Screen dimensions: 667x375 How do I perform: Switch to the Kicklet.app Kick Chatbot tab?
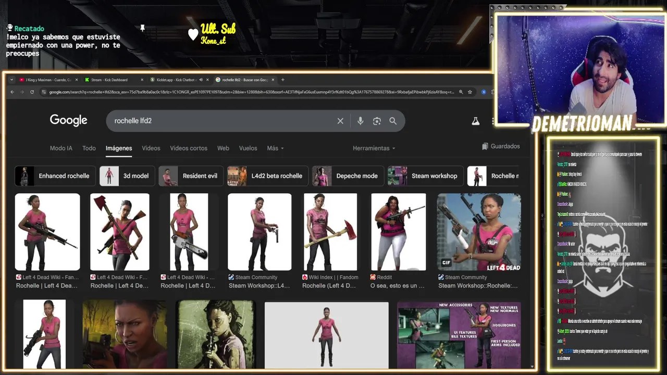[x=176, y=80]
